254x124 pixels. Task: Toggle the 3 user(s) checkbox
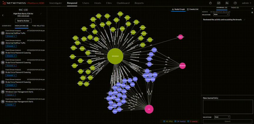(x=188, y=121)
